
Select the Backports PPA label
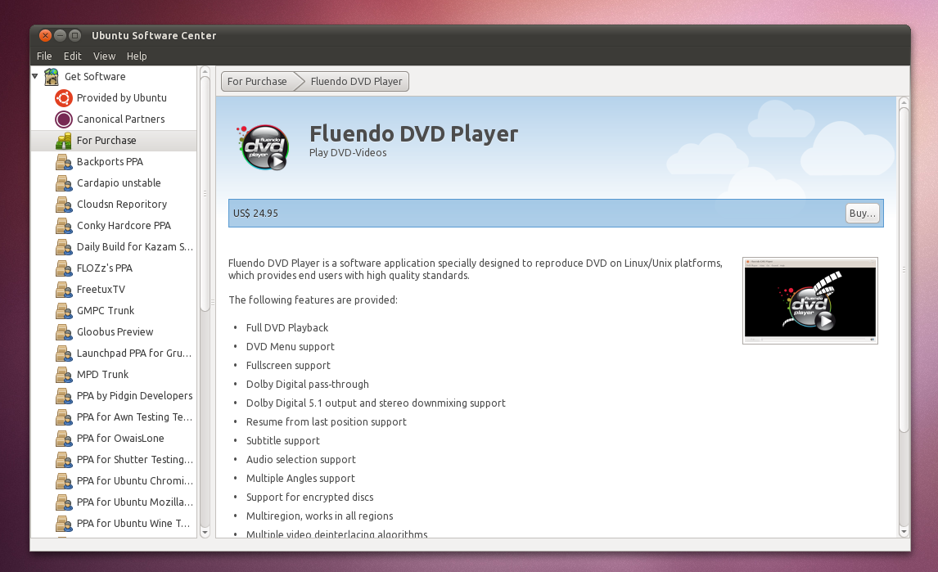(110, 161)
